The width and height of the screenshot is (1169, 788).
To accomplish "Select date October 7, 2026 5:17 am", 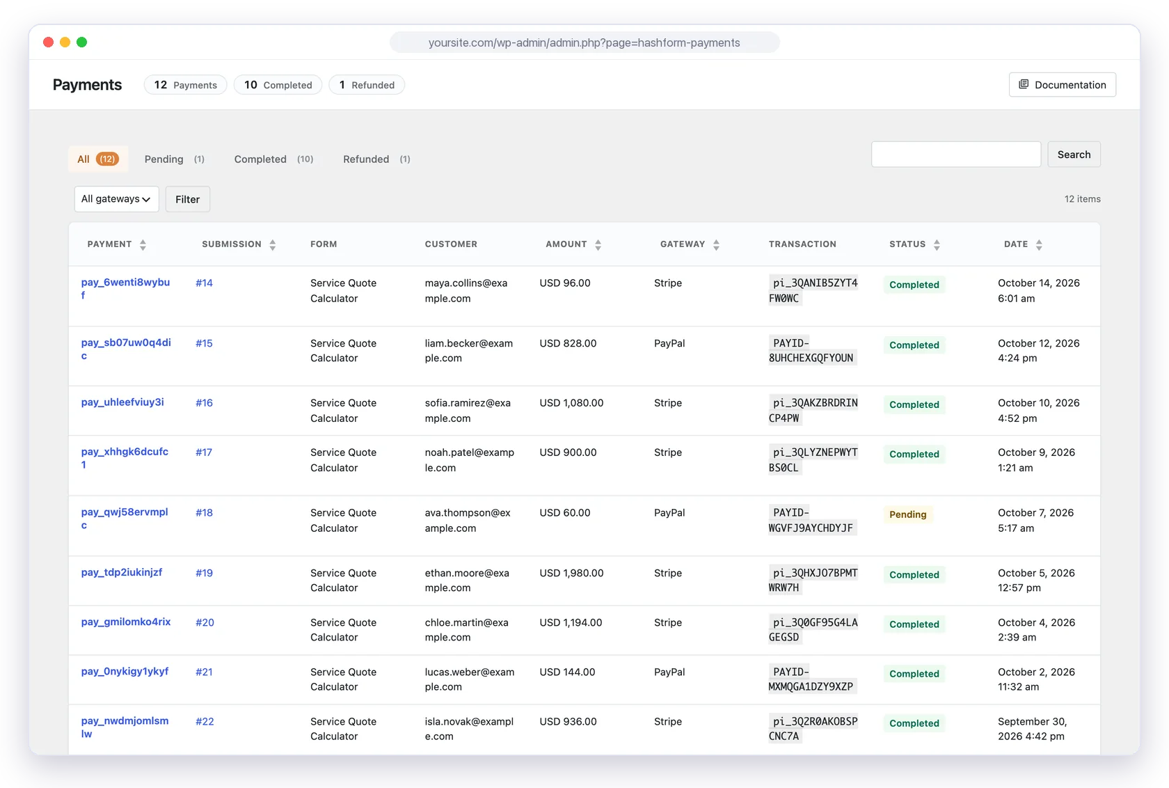I will pyautogui.click(x=1035, y=521).
